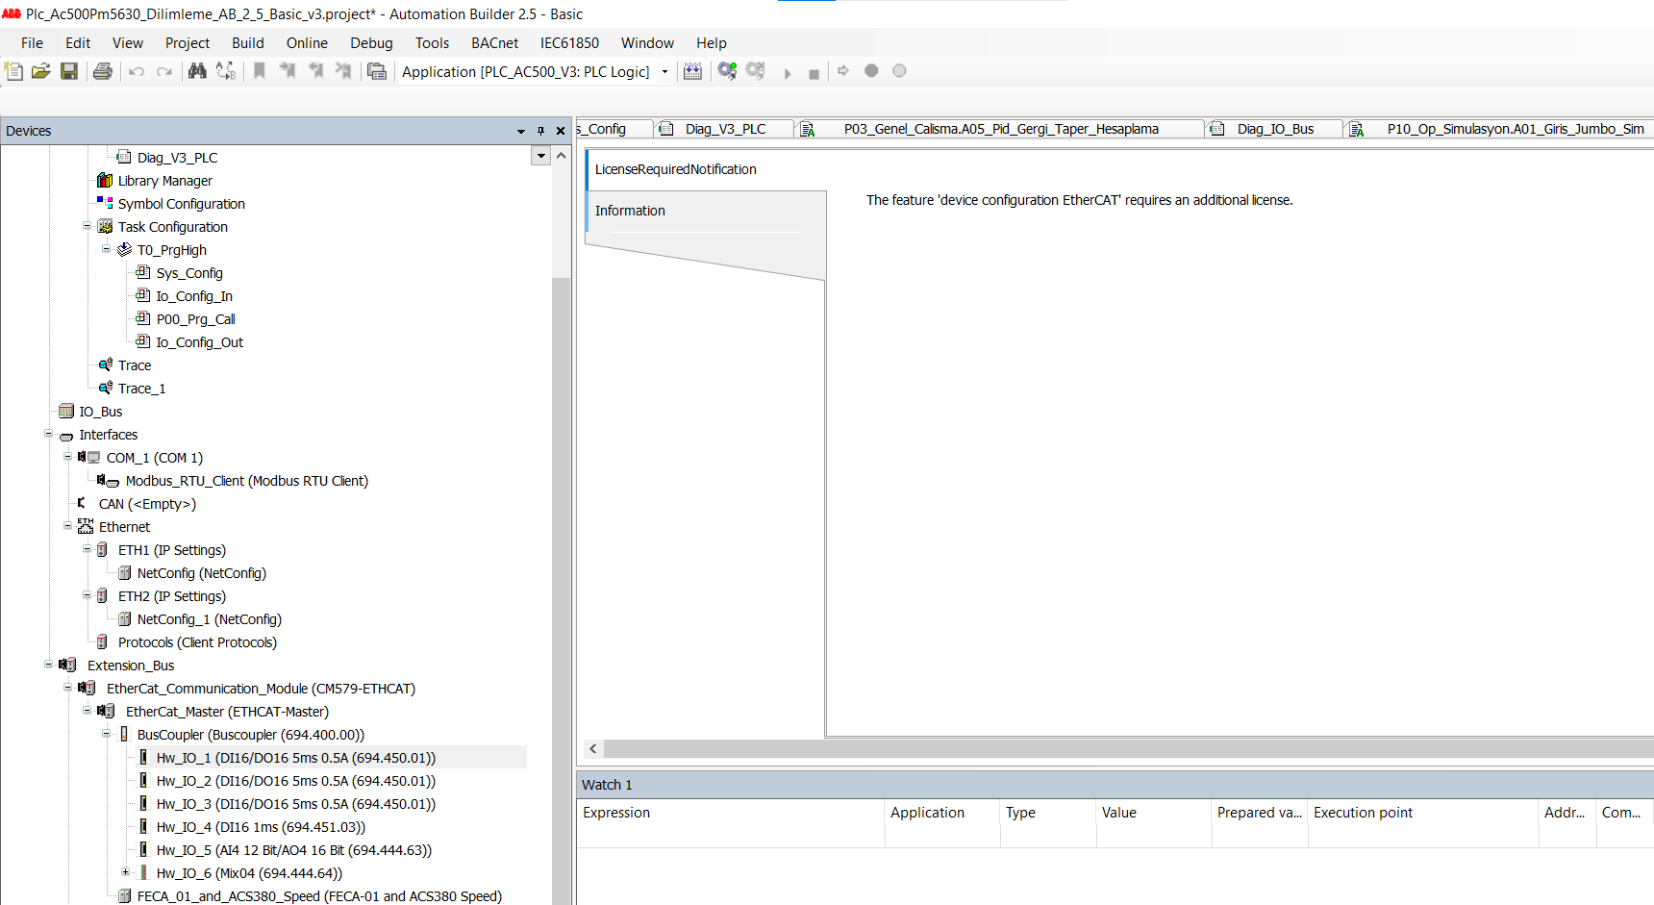Open the Application selector dropdown

click(664, 72)
